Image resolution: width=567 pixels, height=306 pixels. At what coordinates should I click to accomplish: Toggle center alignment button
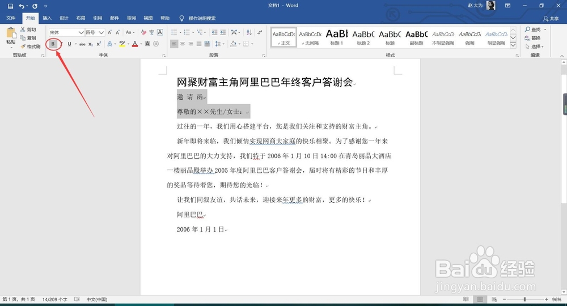183,44
